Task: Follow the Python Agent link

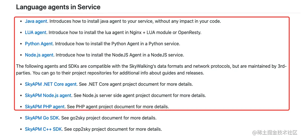Action: [x=39, y=44]
